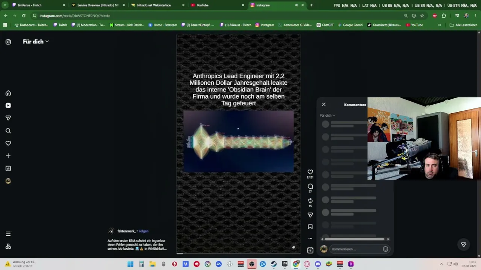Open the emoji picker in comment box

pyautogui.click(x=386, y=249)
